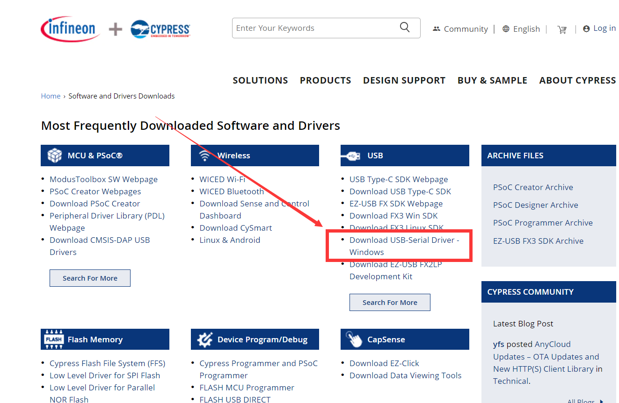Open the Technical blog category link
Screen dimensions: 619x403
click(x=511, y=381)
